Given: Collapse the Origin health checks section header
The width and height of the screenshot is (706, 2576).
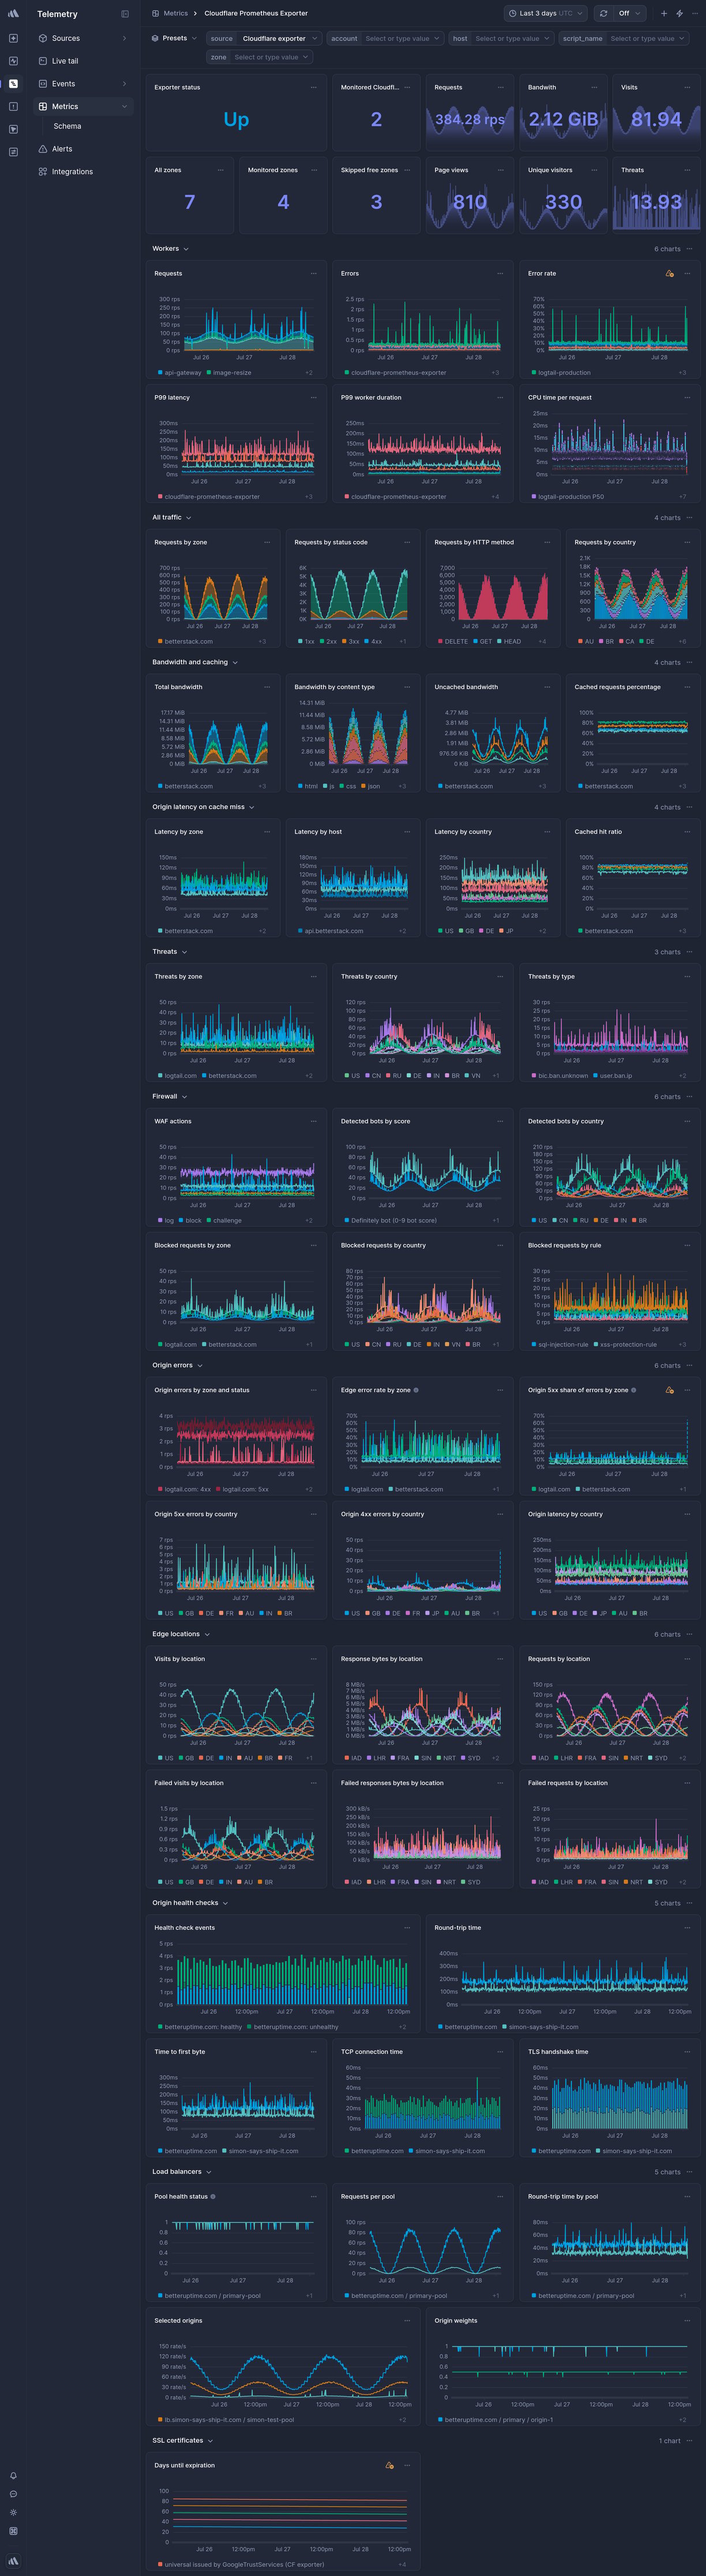Looking at the screenshot, I should click(190, 1903).
